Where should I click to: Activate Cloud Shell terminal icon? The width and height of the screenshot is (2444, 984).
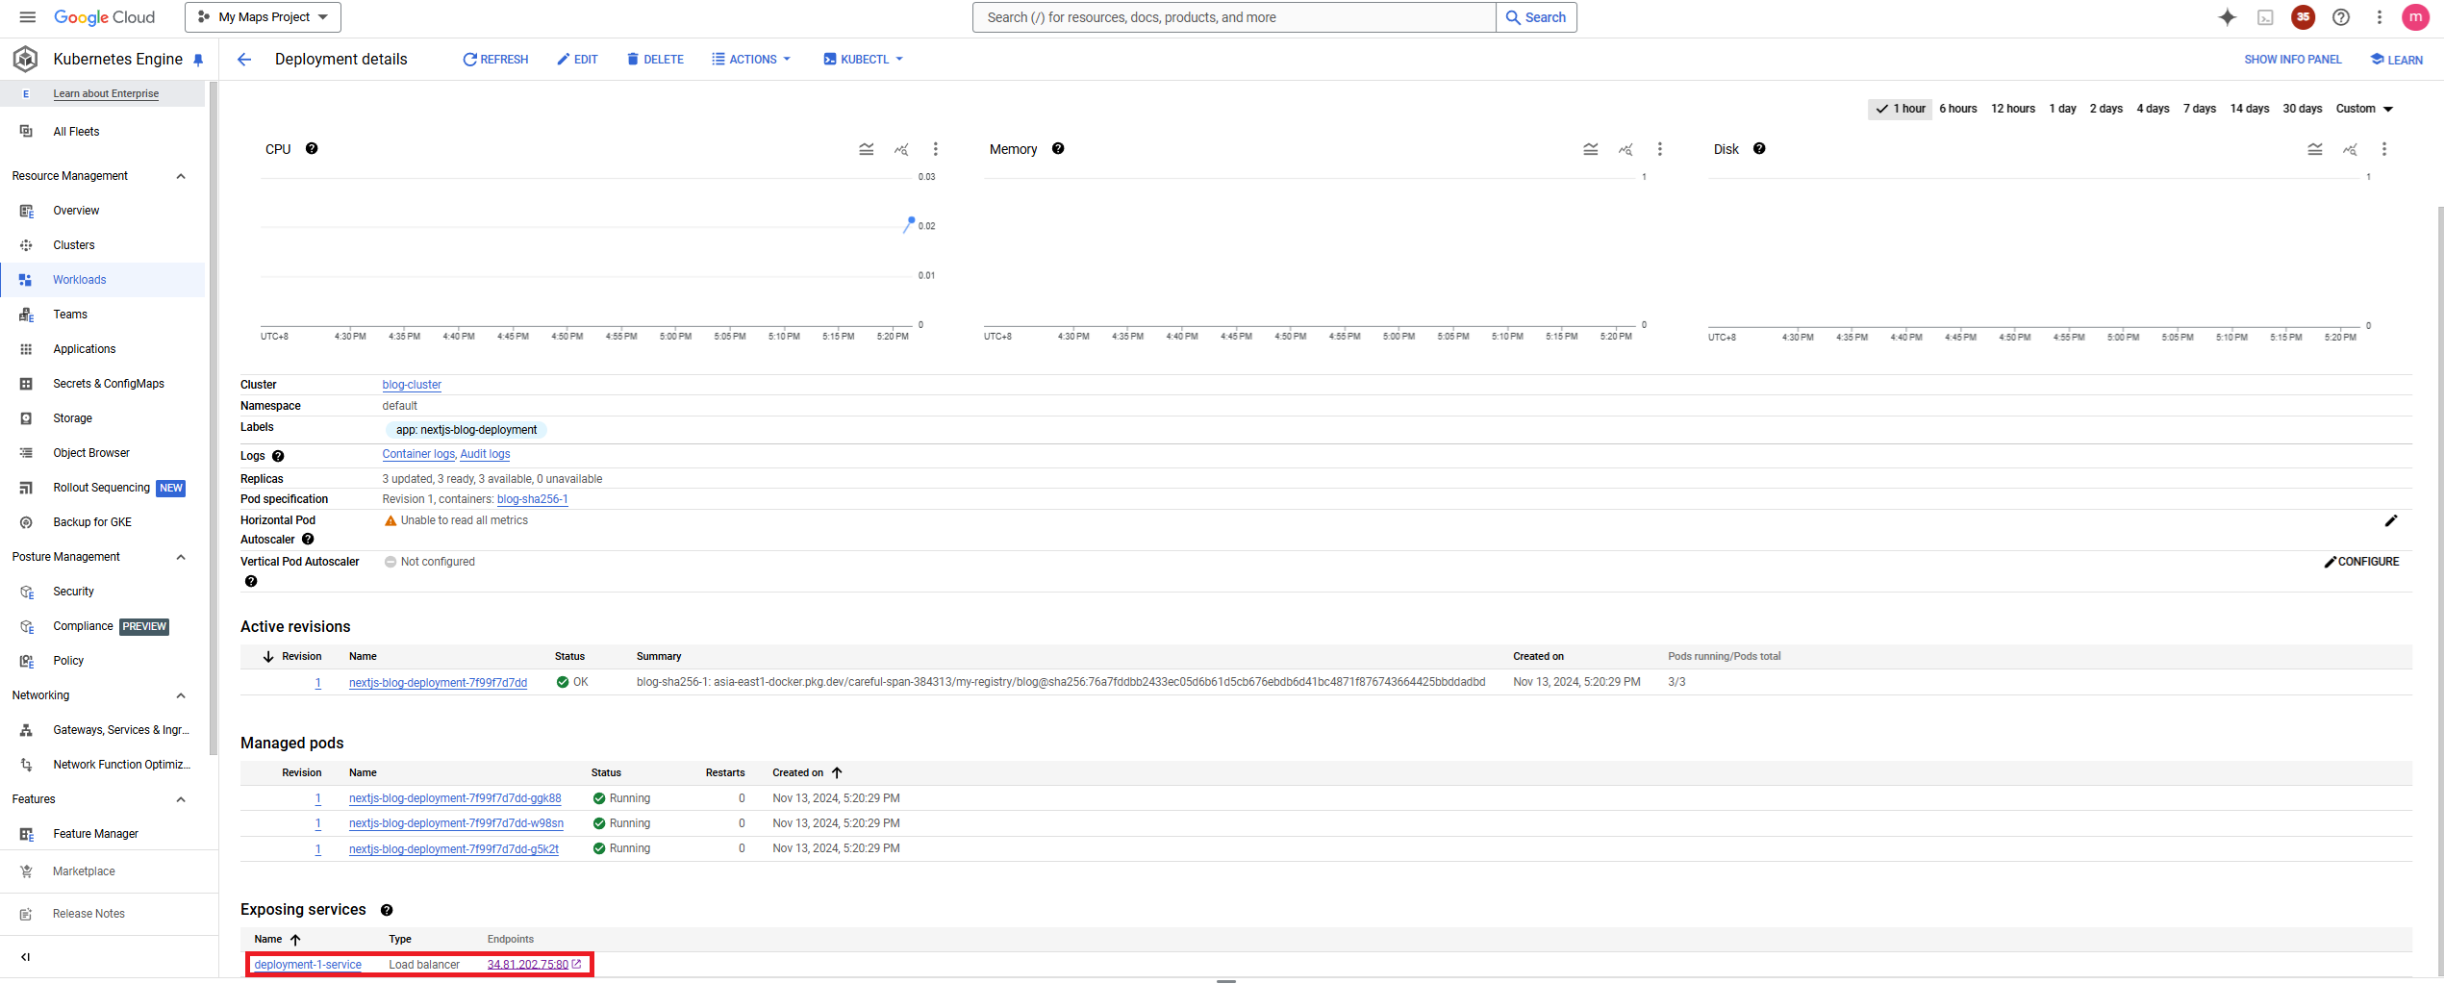2265,17
